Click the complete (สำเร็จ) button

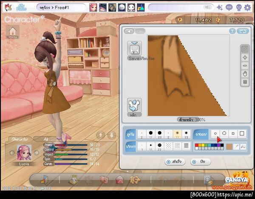175,162
